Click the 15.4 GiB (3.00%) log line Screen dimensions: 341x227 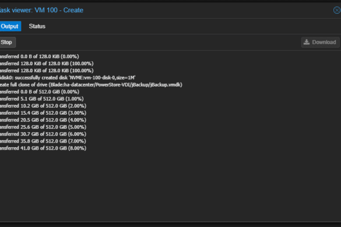43,113
